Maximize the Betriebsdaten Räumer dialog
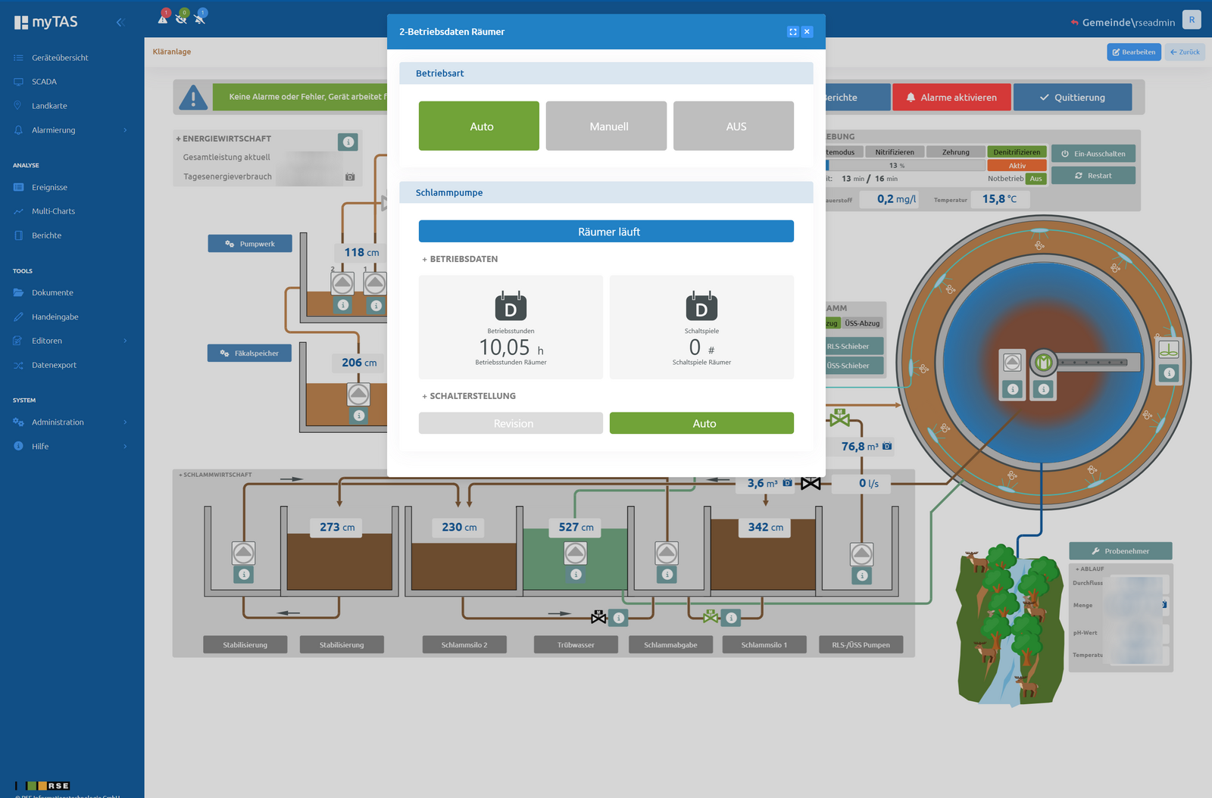The height and width of the screenshot is (798, 1212). point(793,32)
